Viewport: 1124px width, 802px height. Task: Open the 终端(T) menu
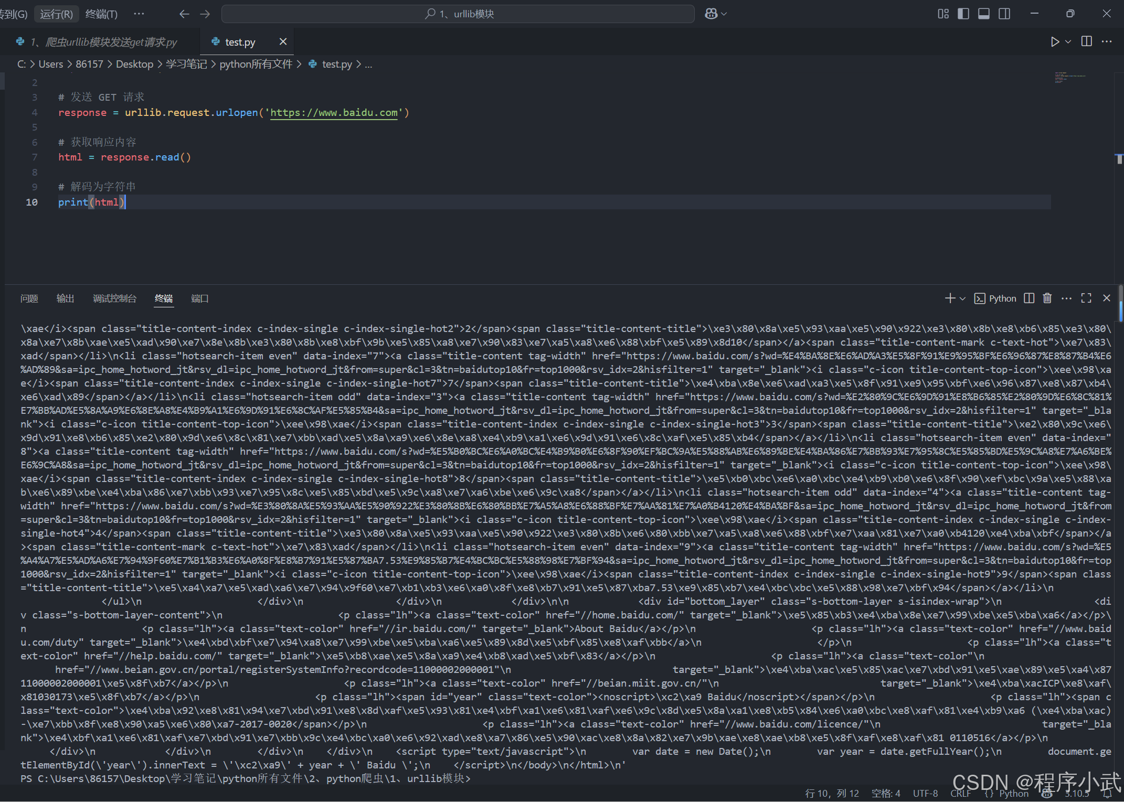coord(101,14)
